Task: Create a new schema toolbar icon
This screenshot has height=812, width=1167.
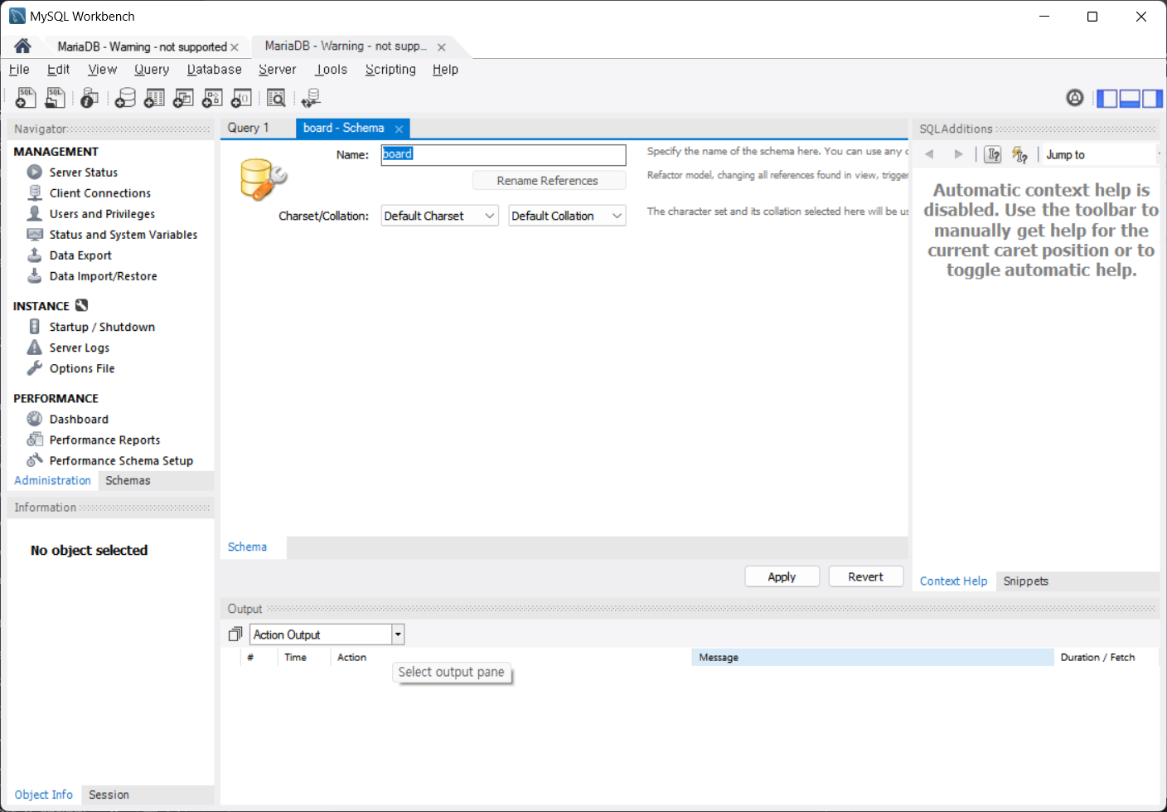Action: coord(125,98)
